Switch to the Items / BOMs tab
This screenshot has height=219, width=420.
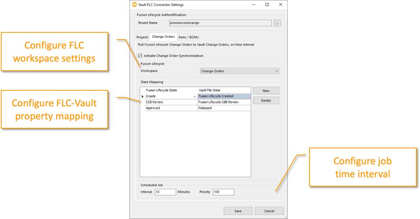point(188,37)
